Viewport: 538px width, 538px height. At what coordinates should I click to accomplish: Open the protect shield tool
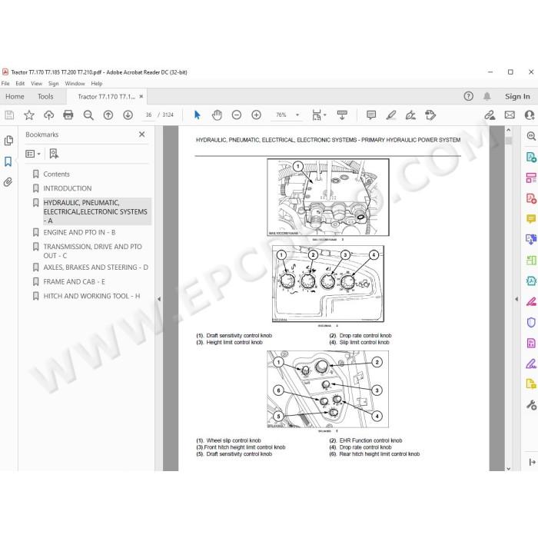[x=531, y=322]
